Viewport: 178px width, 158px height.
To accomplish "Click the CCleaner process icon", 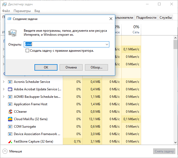I will tap(10, 112).
